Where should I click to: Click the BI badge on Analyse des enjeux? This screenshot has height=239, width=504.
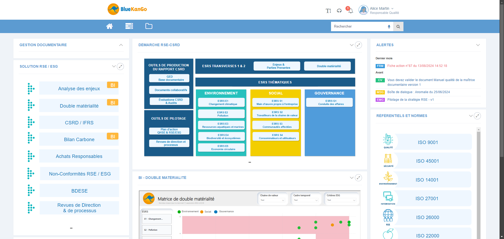coord(113,85)
